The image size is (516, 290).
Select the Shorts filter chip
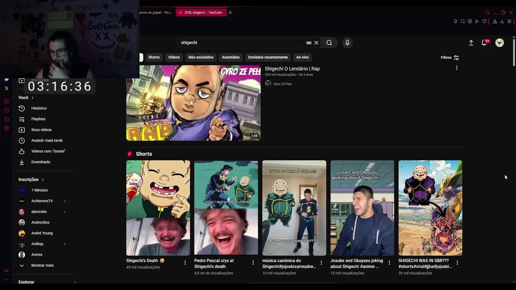154,57
